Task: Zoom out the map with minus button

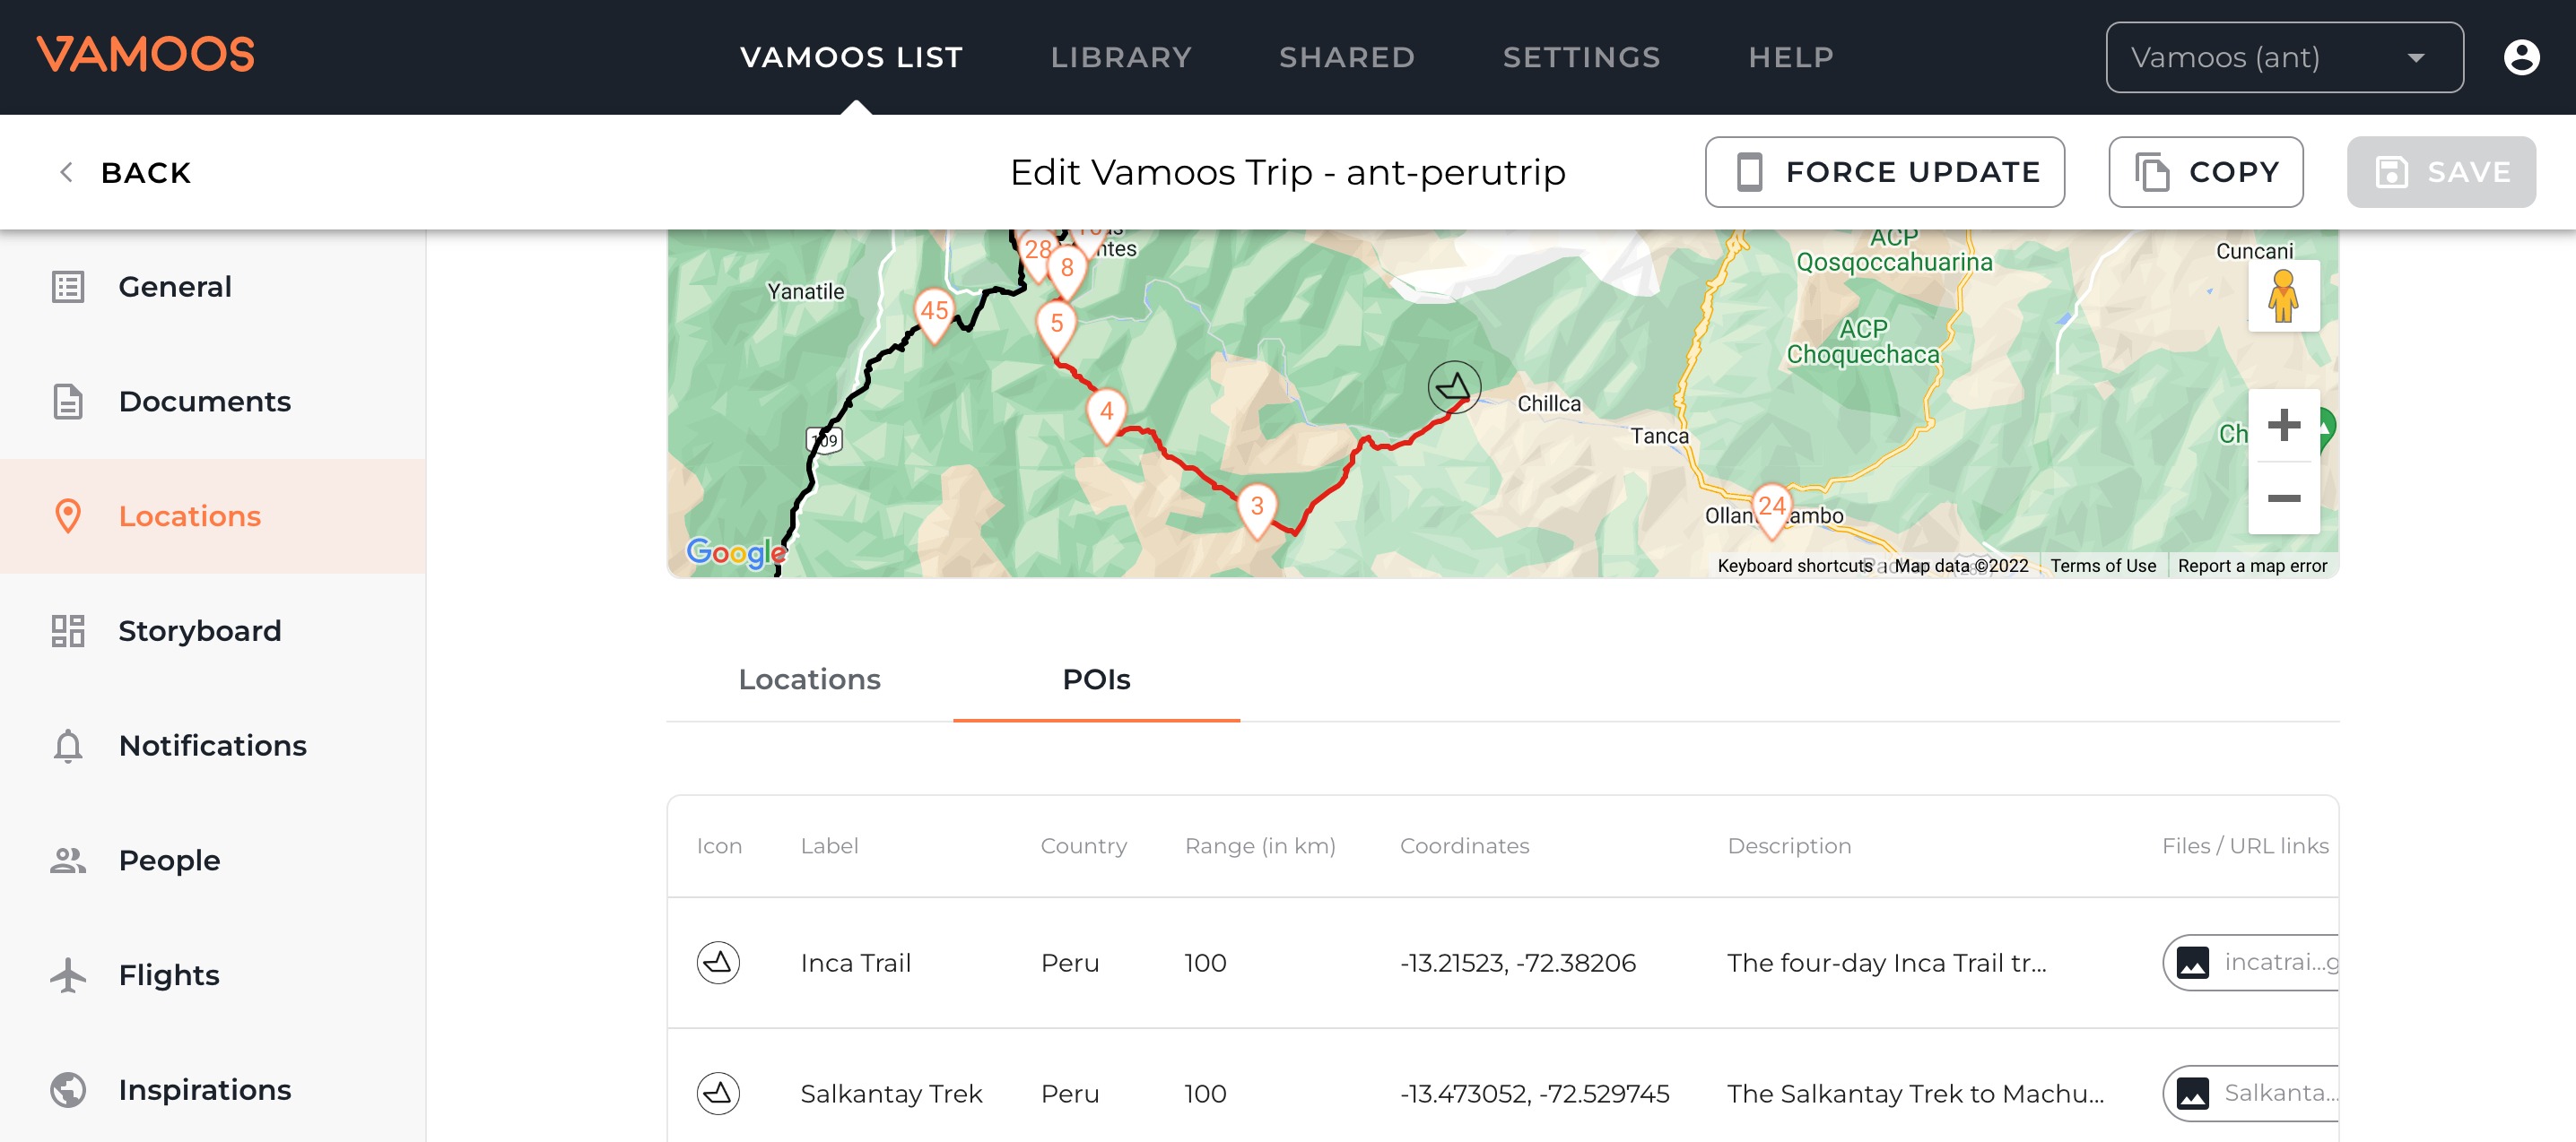Action: [x=2283, y=497]
